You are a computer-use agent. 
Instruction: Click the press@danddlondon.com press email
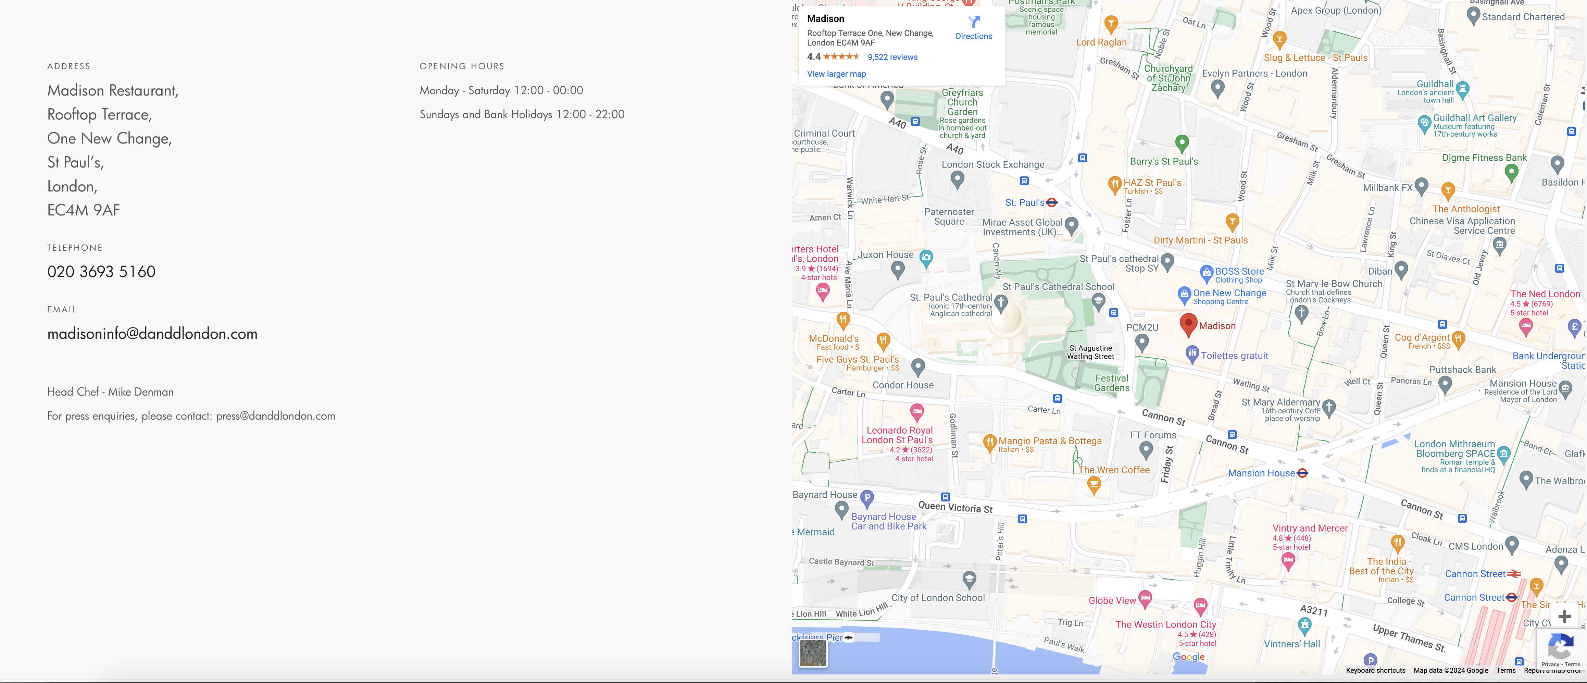pyautogui.click(x=275, y=416)
